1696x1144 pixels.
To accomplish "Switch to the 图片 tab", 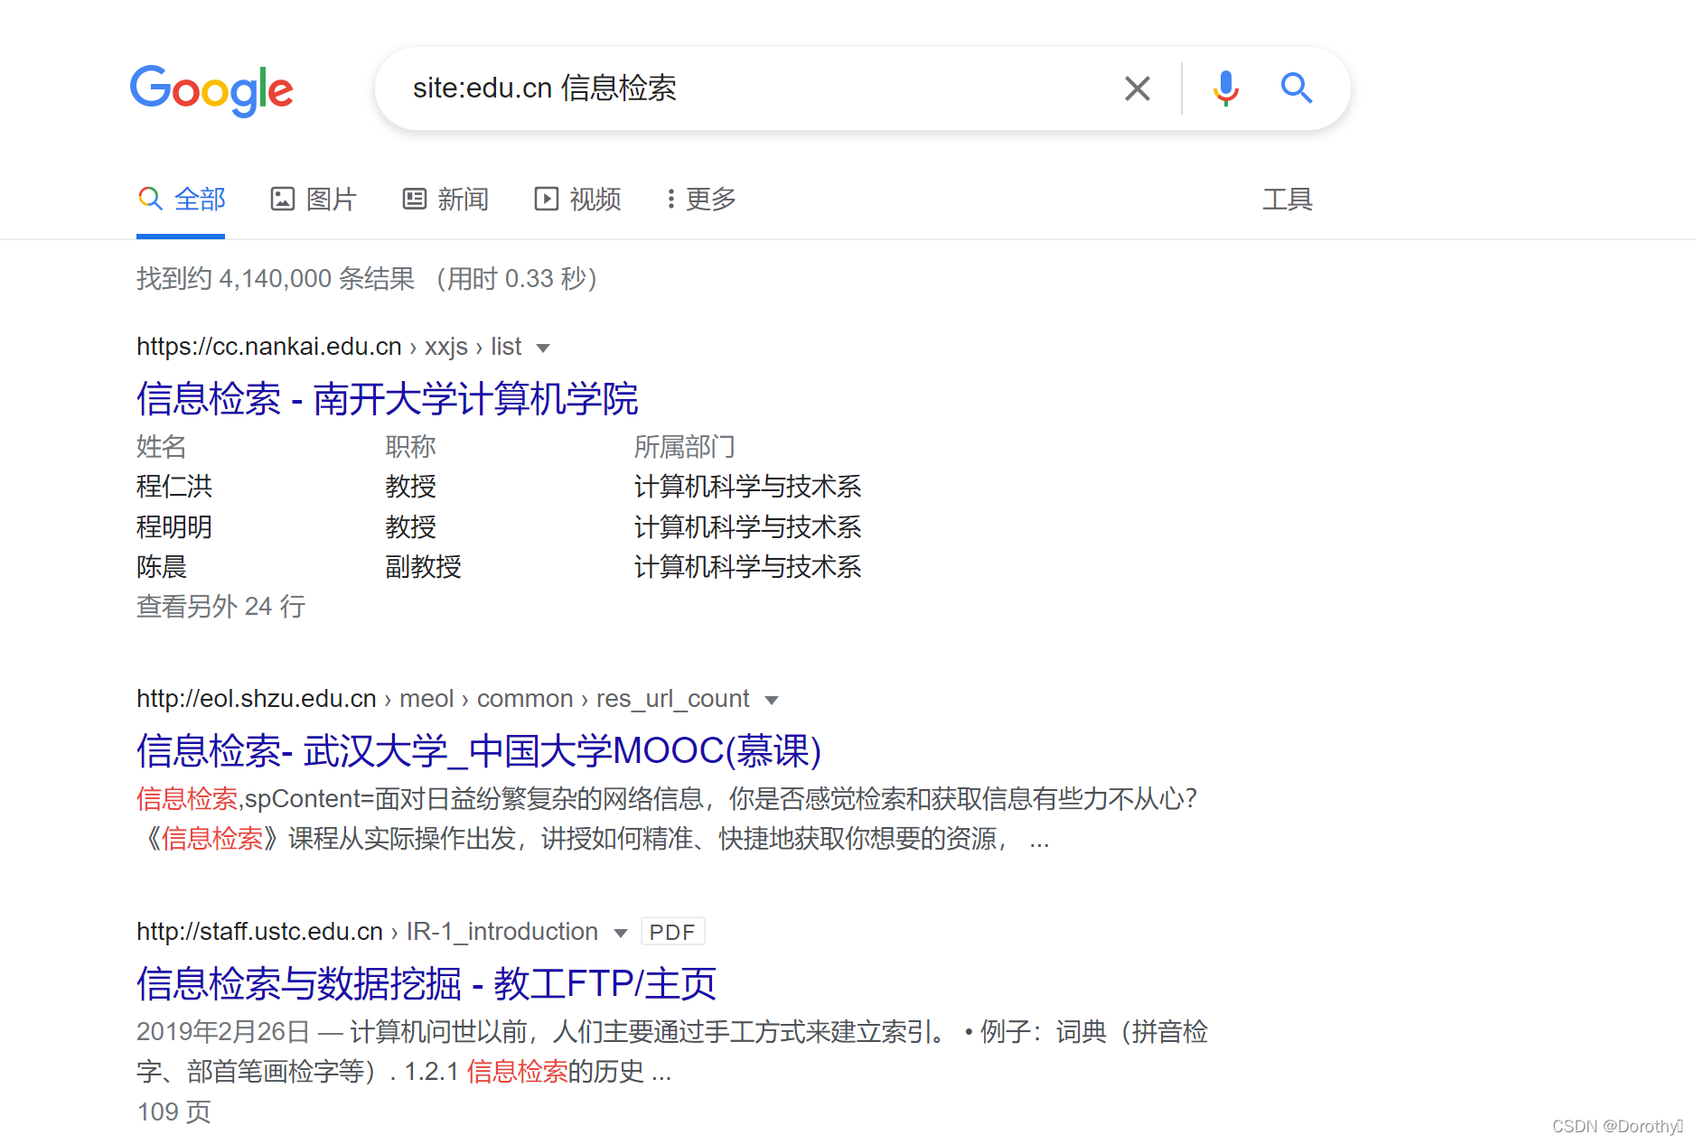I will click(314, 199).
